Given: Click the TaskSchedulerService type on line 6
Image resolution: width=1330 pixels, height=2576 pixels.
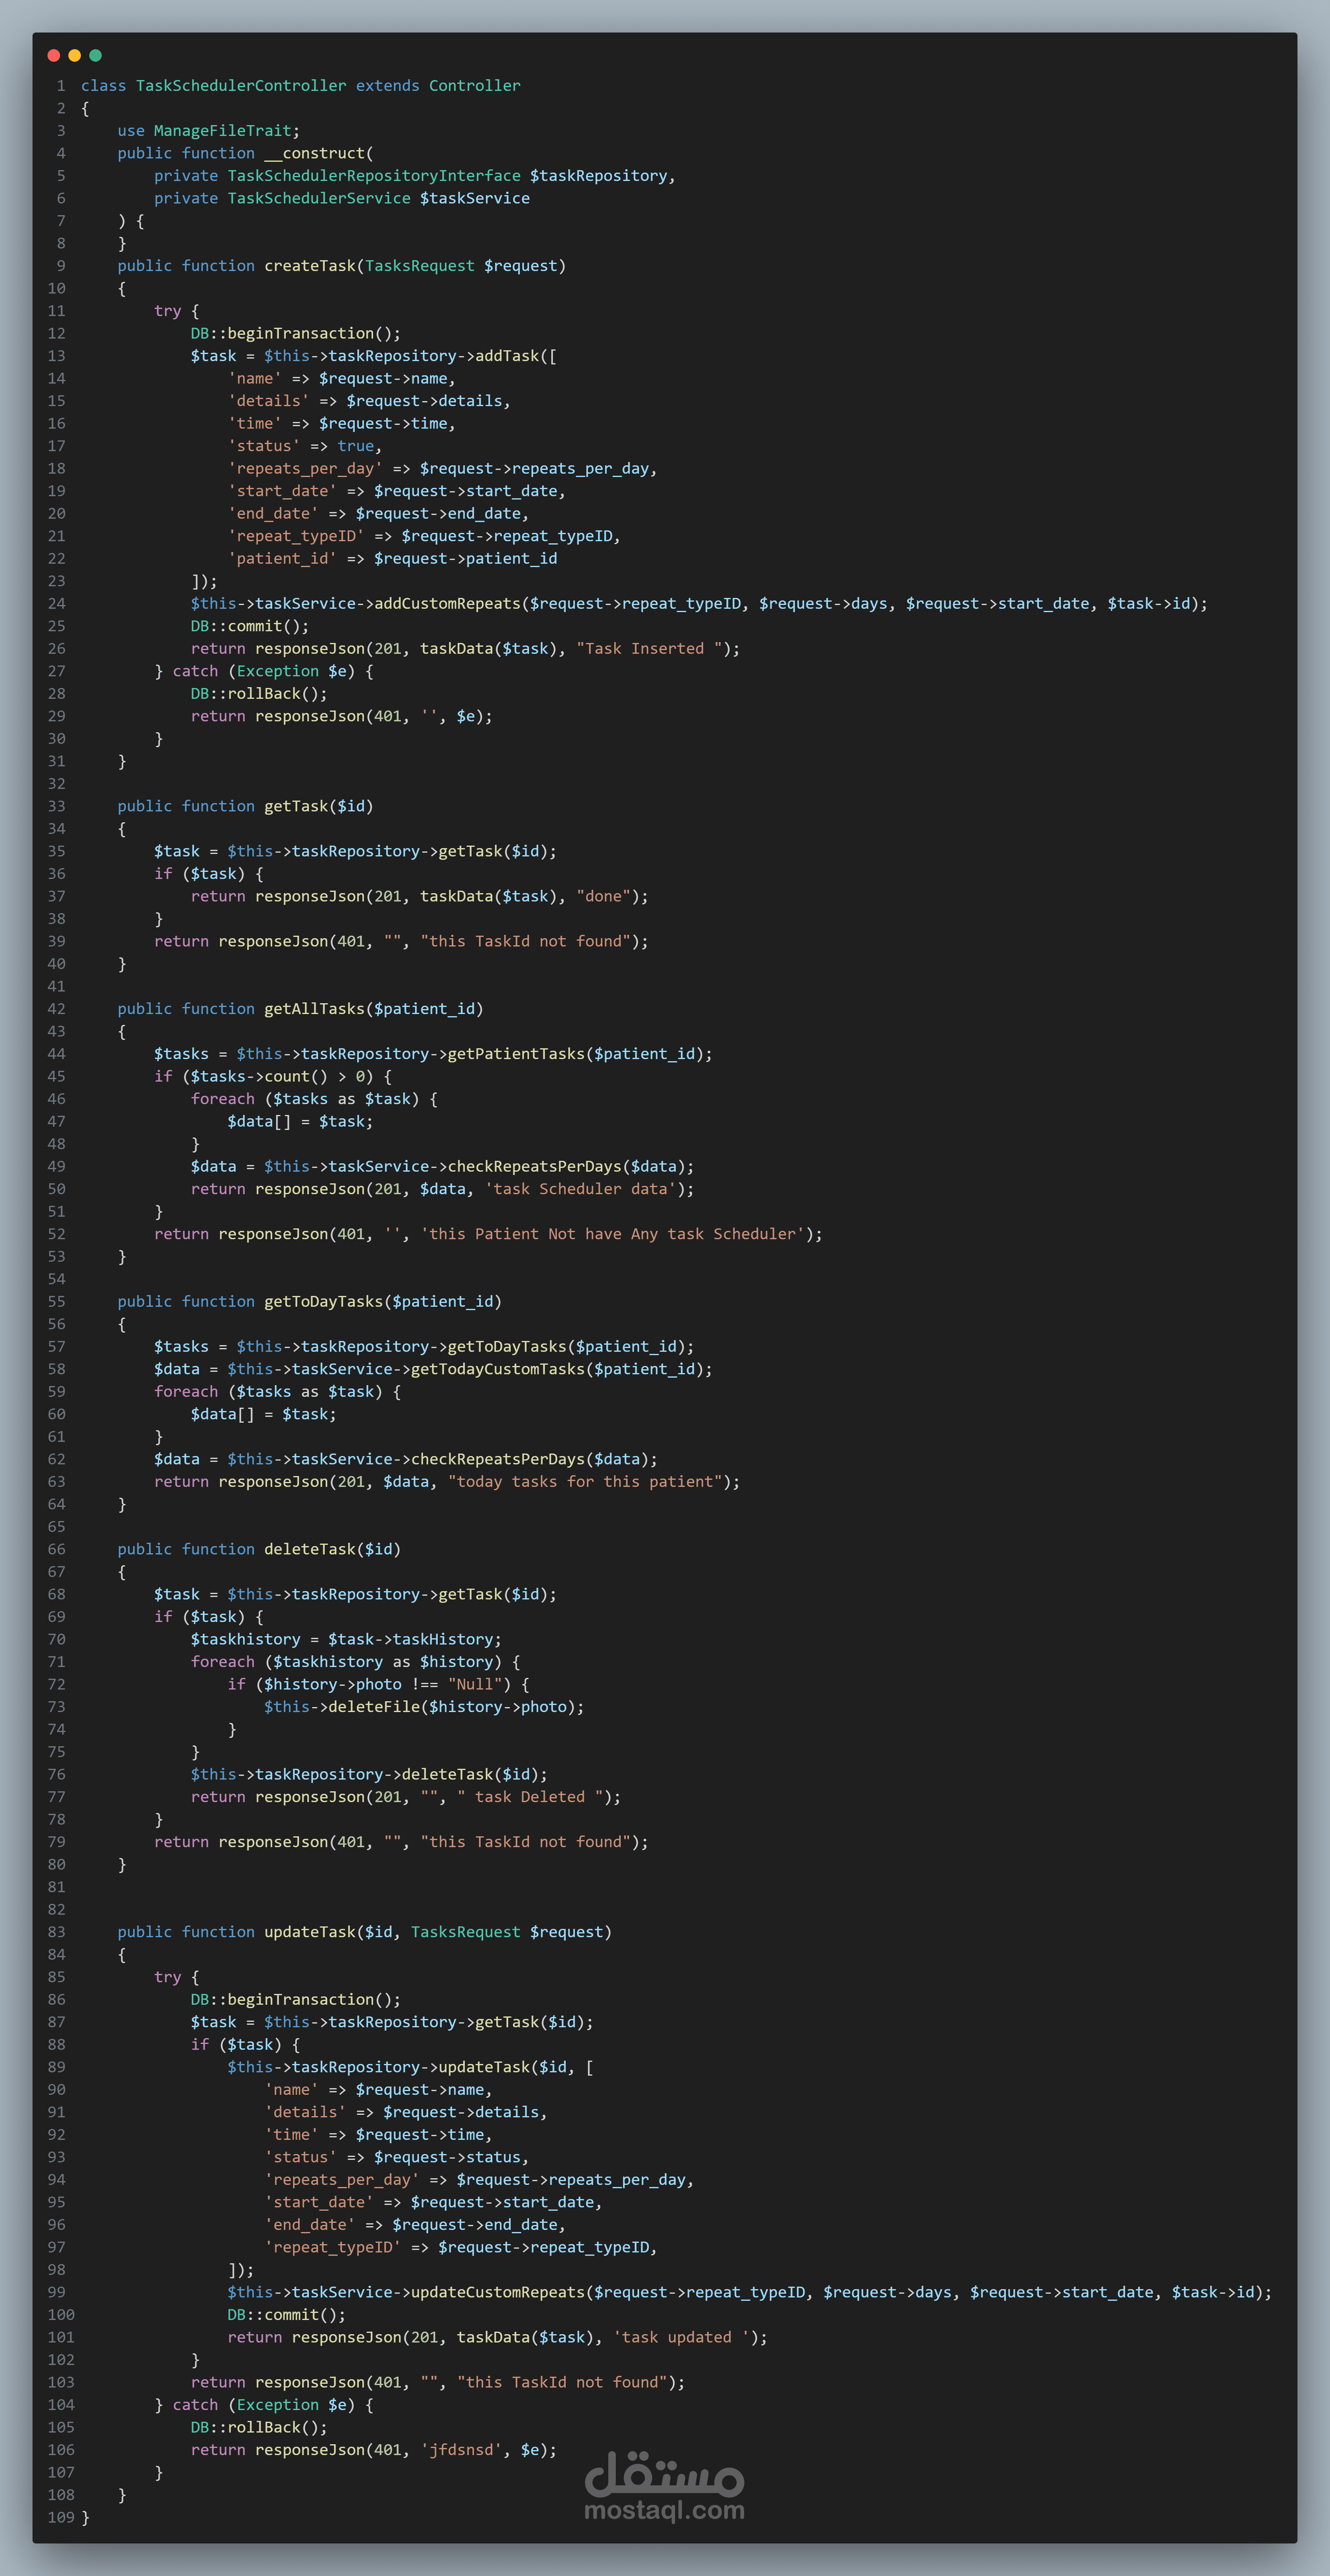Looking at the screenshot, I should 319,198.
